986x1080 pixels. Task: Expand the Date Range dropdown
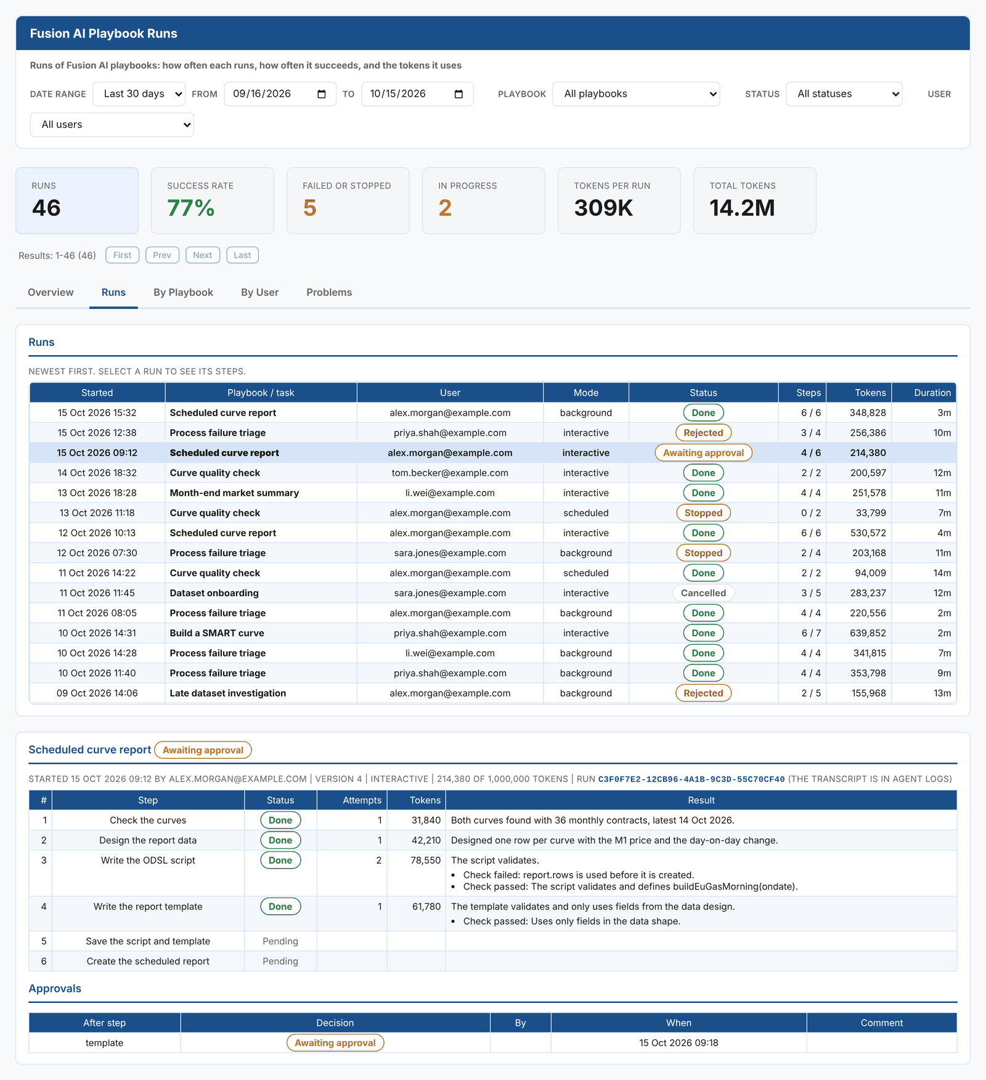tap(139, 94)
